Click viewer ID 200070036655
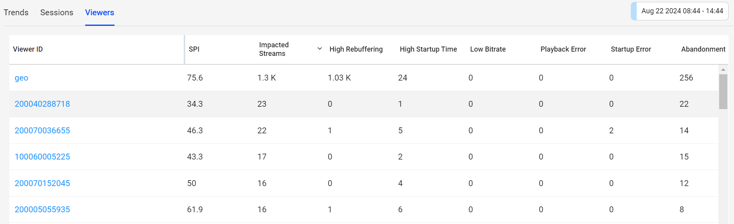This screenshot has width=734, height=224. point(42,131)
